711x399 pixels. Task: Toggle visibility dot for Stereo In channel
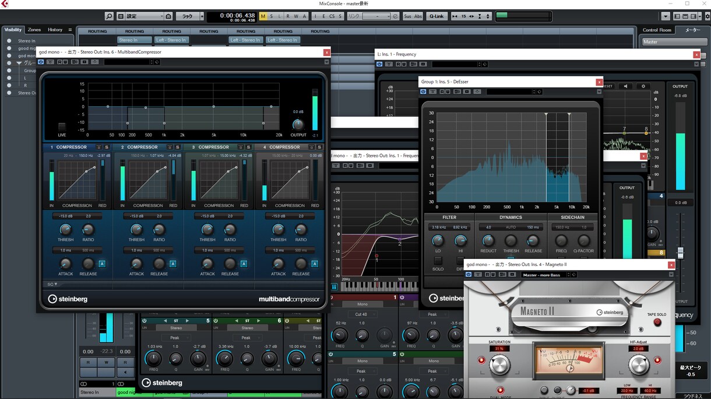point(9,41)
